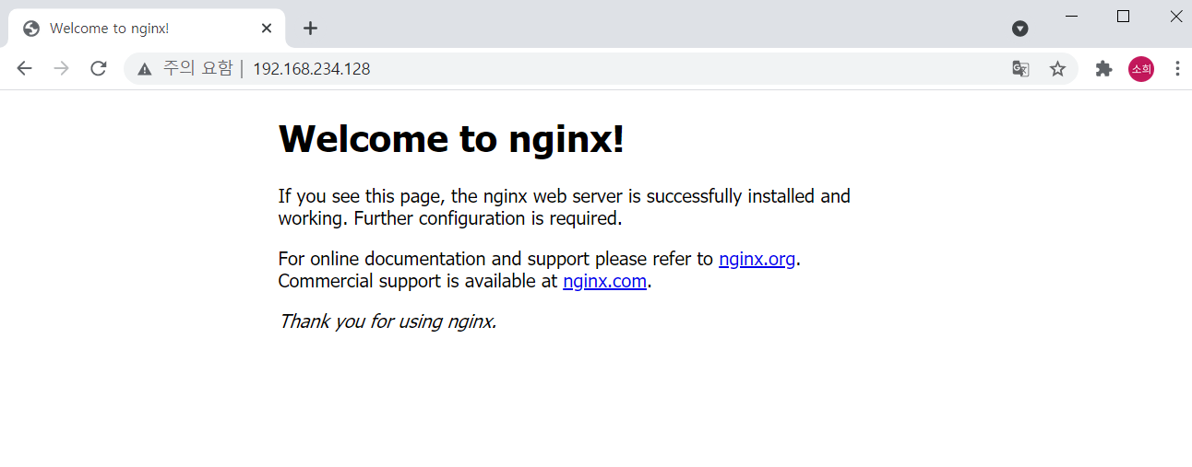Bookmark this page with the star icon
This screenshot has width=1192, height=467.
point(1057,68)
